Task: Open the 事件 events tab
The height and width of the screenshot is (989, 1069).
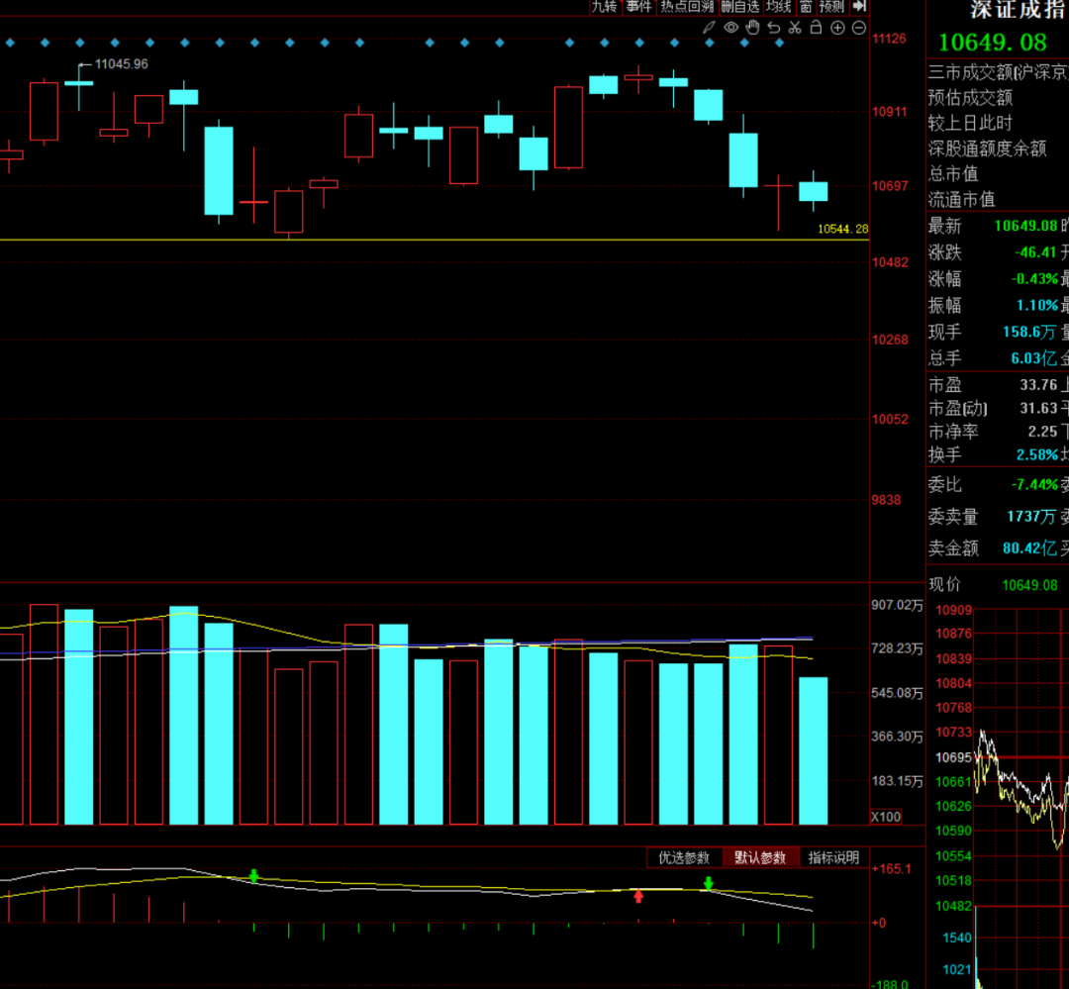Action: pos(639,6)
